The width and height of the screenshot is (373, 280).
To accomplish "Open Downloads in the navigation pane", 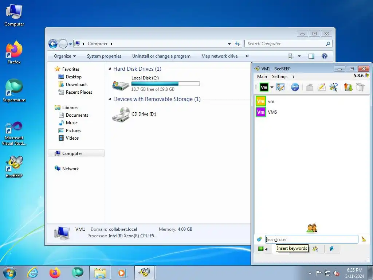I will [76, 85].
